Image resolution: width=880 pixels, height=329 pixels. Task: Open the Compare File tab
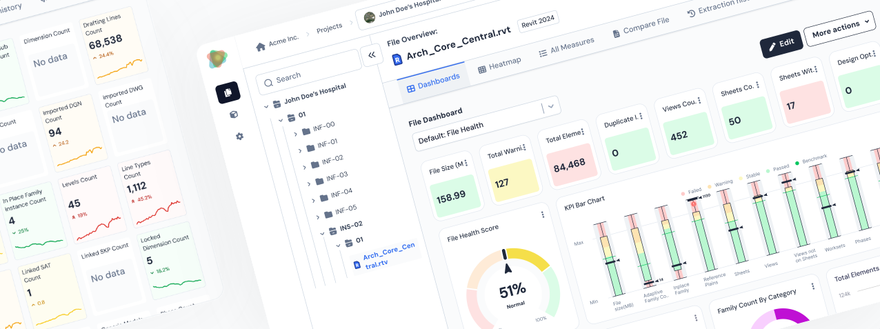coord(641,26)
